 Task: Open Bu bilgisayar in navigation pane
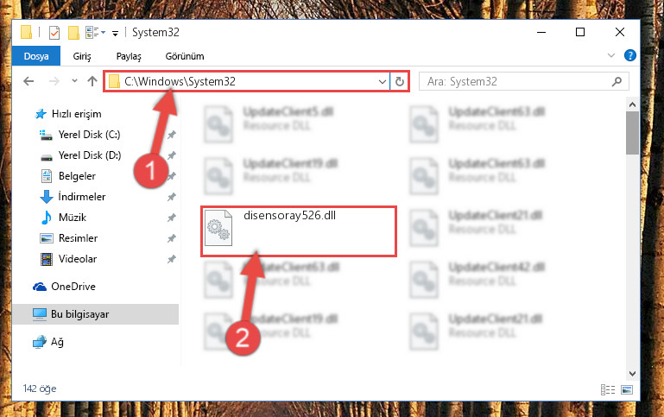tap(79, 314)
